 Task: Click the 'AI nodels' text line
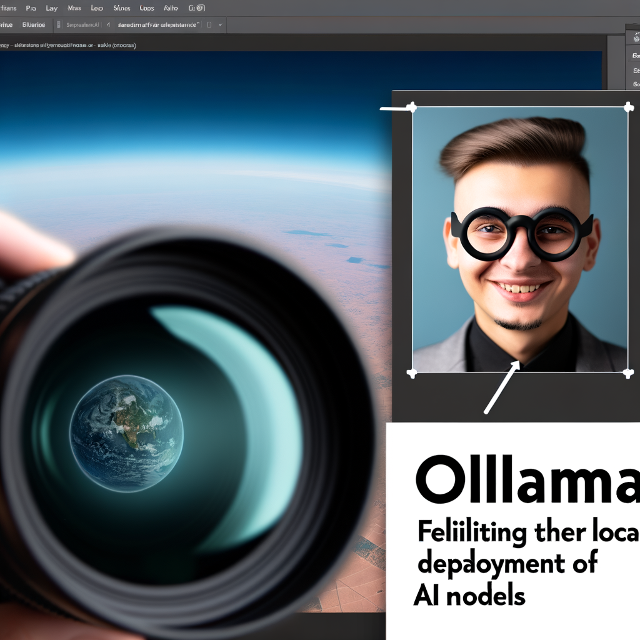[x=469, y=596]
